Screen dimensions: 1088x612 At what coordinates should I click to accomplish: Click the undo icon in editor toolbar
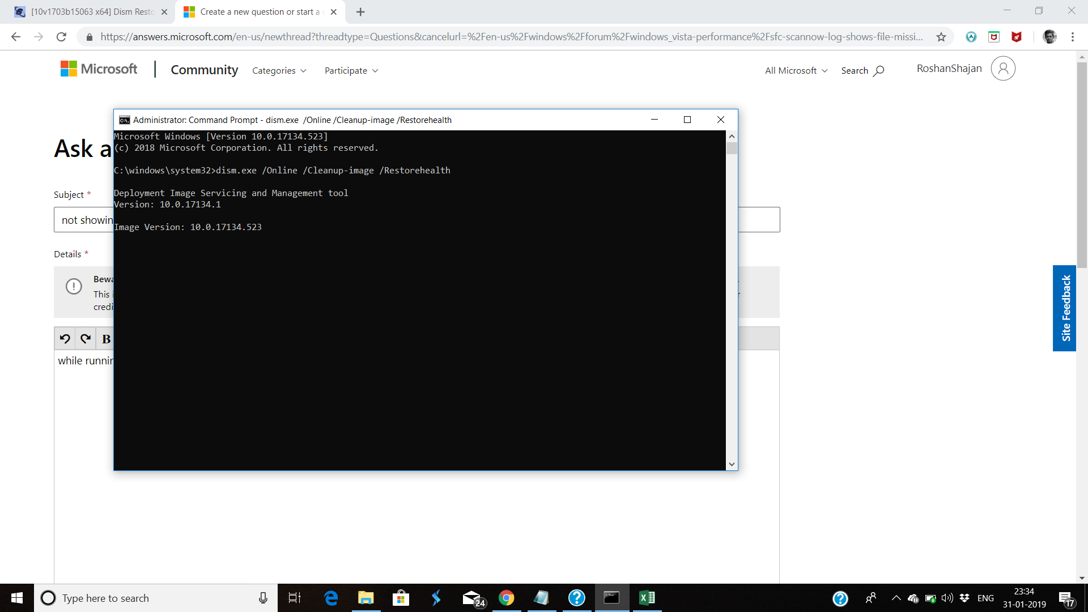click(65, 339)
